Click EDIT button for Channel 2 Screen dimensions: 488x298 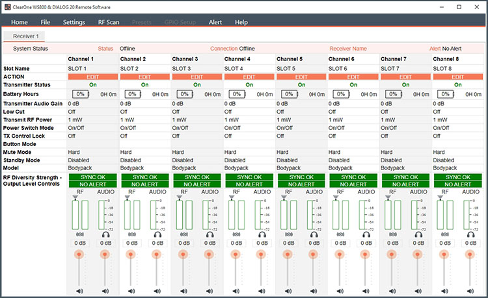click(x=144, y=77)
